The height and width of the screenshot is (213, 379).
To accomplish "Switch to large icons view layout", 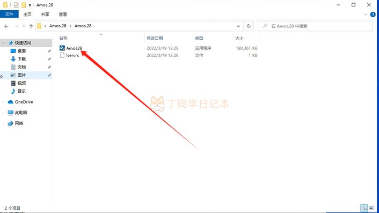I will pos(371,208).
